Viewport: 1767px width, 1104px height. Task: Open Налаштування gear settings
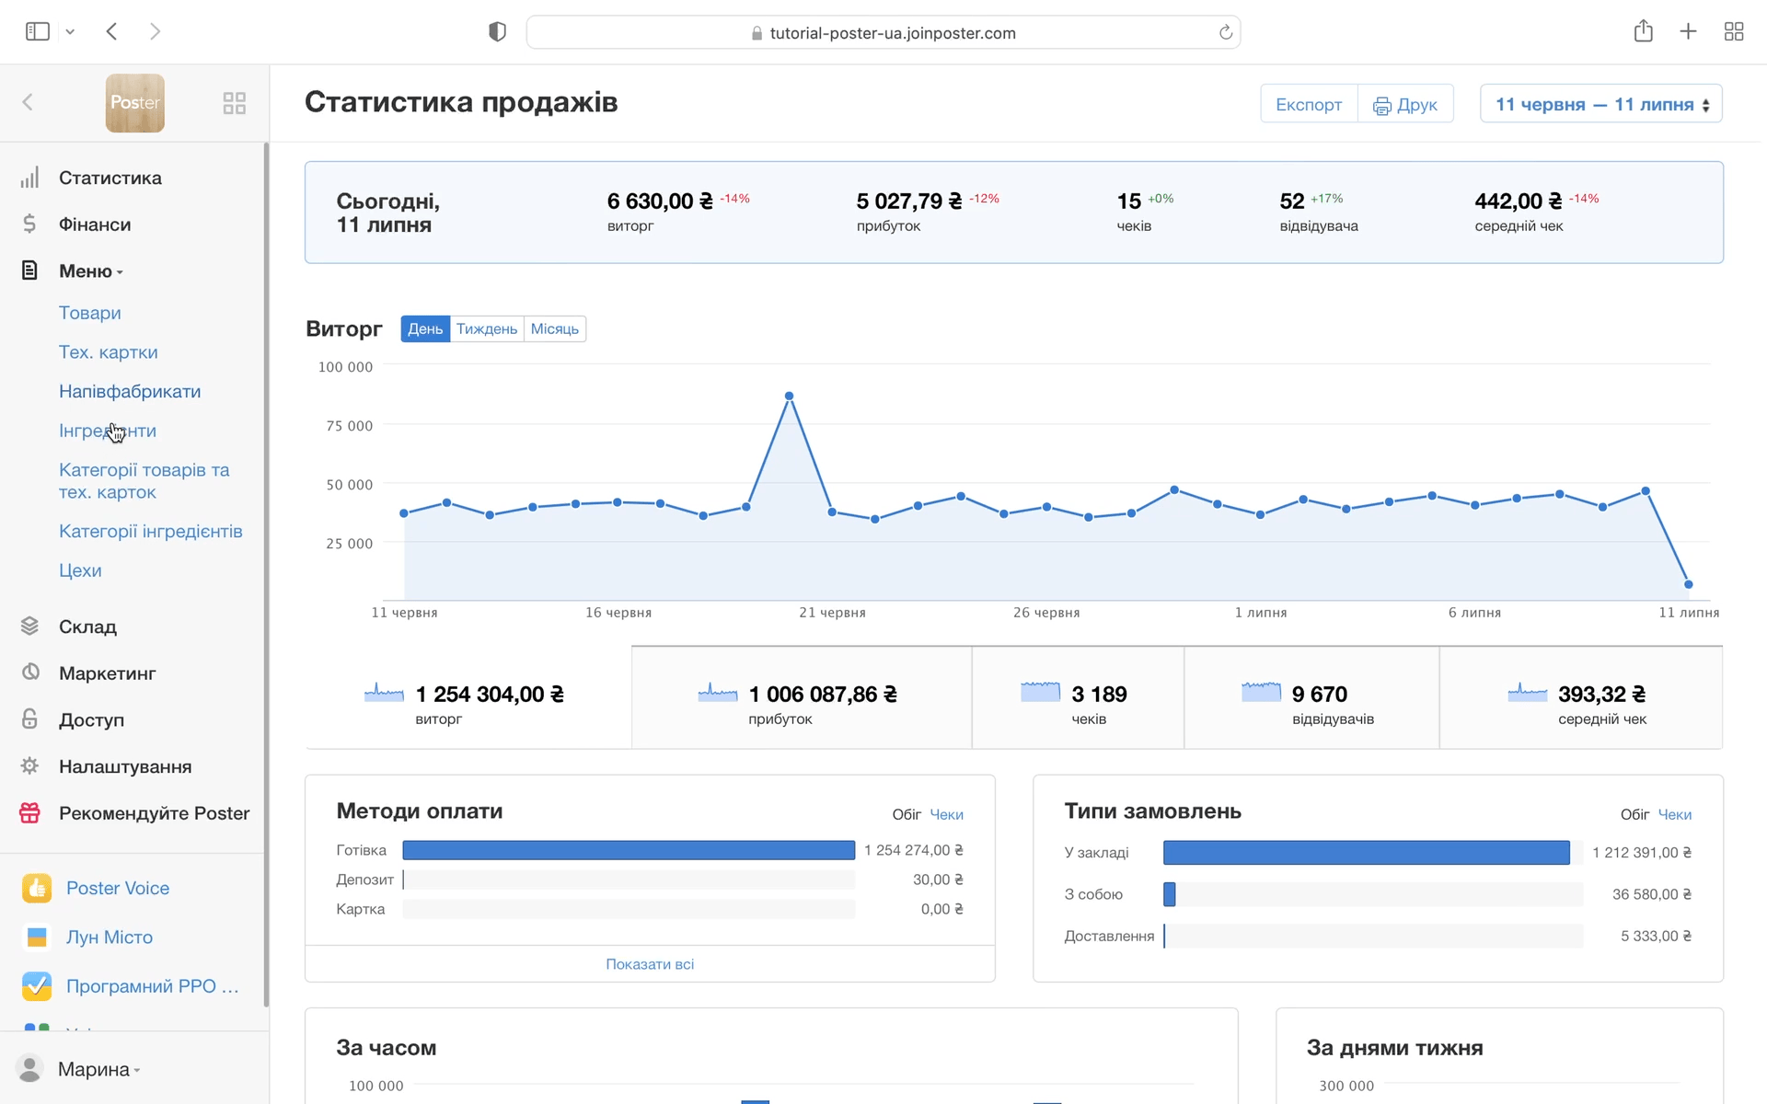(x=124, y=766)
